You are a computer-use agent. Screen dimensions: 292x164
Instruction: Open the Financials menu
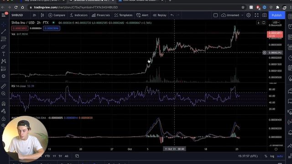tap(101, 15)
